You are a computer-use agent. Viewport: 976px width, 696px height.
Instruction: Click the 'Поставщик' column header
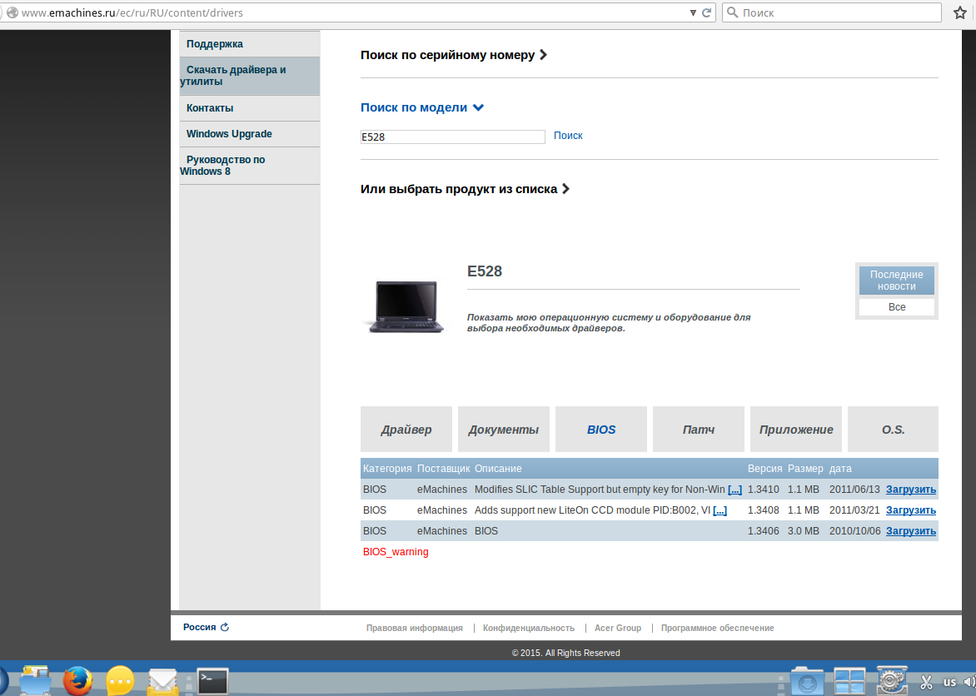pos(443,468)
